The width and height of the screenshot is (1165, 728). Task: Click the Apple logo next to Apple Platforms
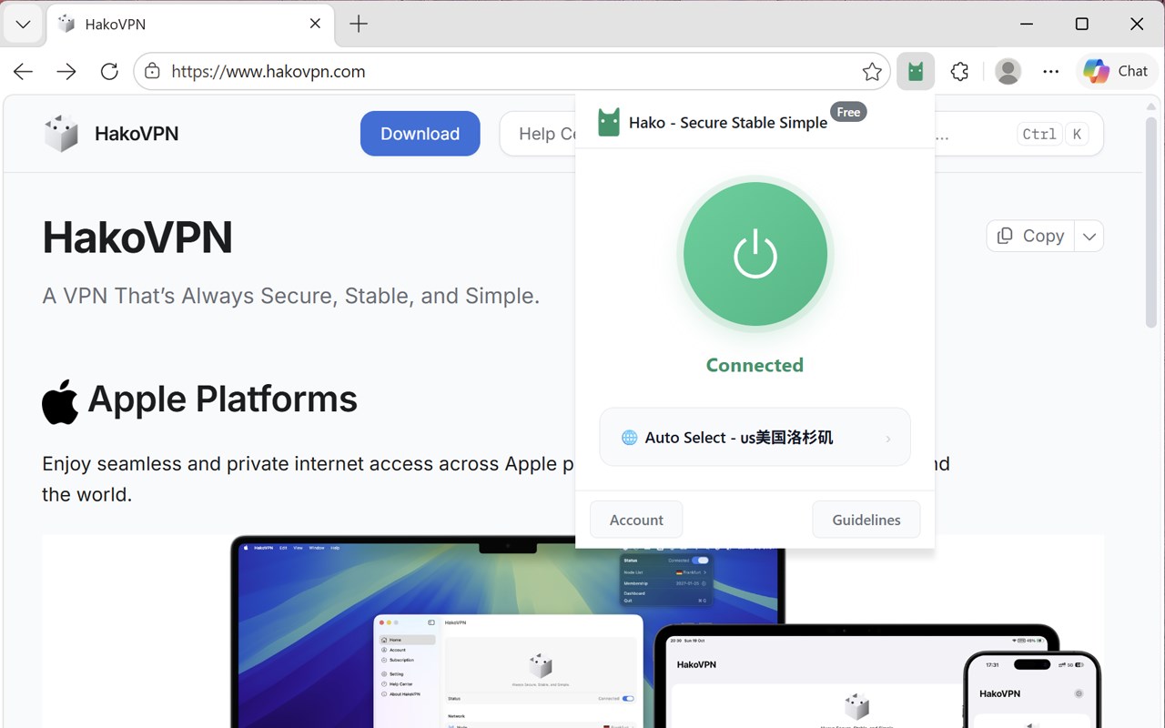[x=60, y=401]
